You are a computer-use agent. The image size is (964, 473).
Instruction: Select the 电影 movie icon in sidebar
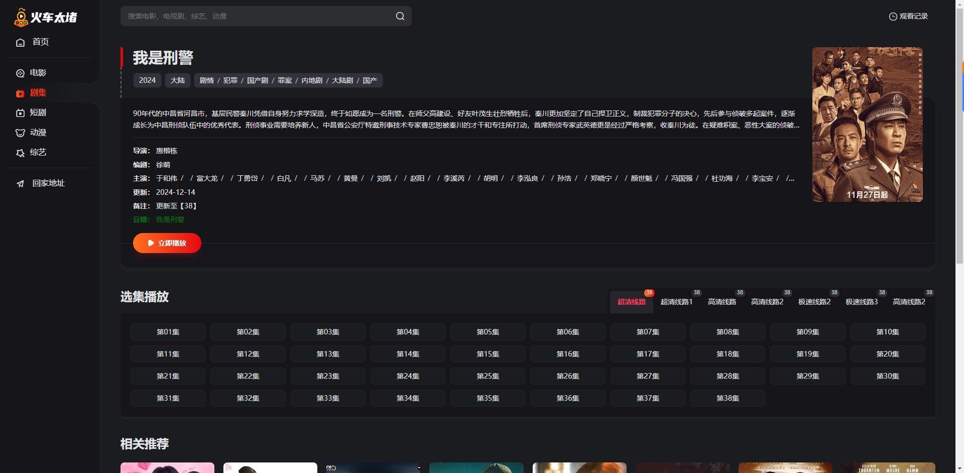point(20,73)
